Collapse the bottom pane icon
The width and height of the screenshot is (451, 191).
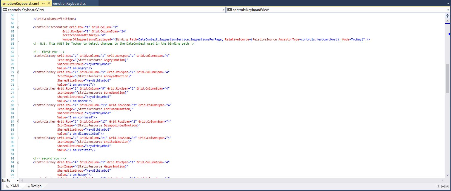click(447, 186)
